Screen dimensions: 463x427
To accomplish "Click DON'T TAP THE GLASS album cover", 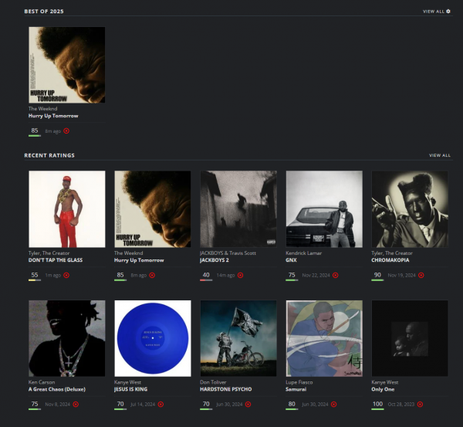I will (66, 209).
